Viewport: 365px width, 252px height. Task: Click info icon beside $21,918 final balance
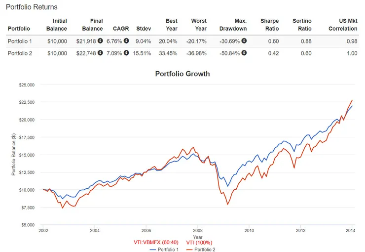pos(100,41)
